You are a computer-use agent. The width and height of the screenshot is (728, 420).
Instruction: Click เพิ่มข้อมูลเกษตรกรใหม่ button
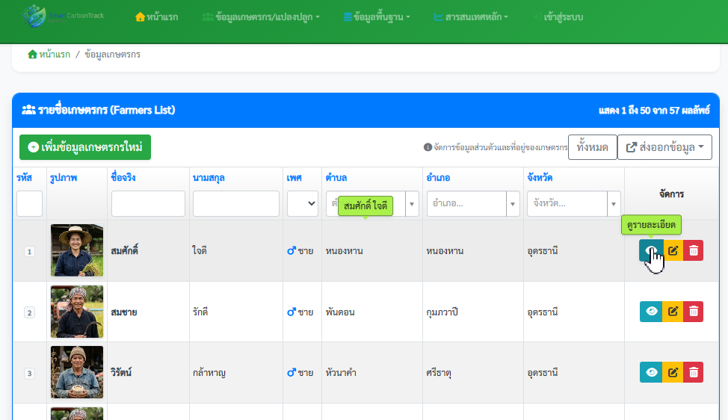[85, 147]
